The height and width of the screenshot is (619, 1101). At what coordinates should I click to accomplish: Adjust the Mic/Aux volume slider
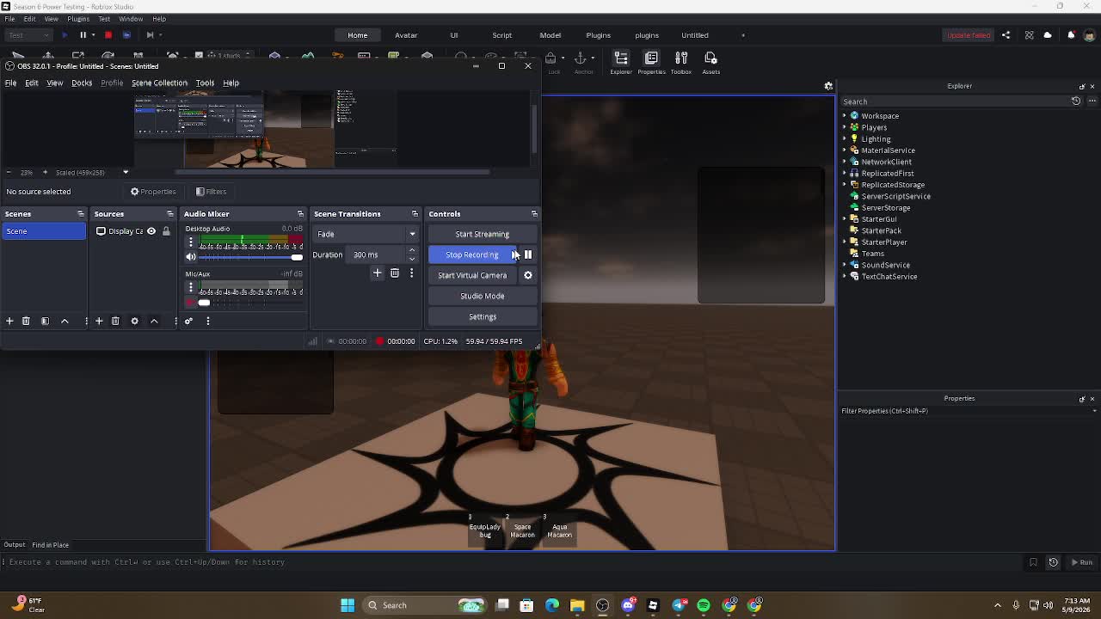(x=251, y=303)
